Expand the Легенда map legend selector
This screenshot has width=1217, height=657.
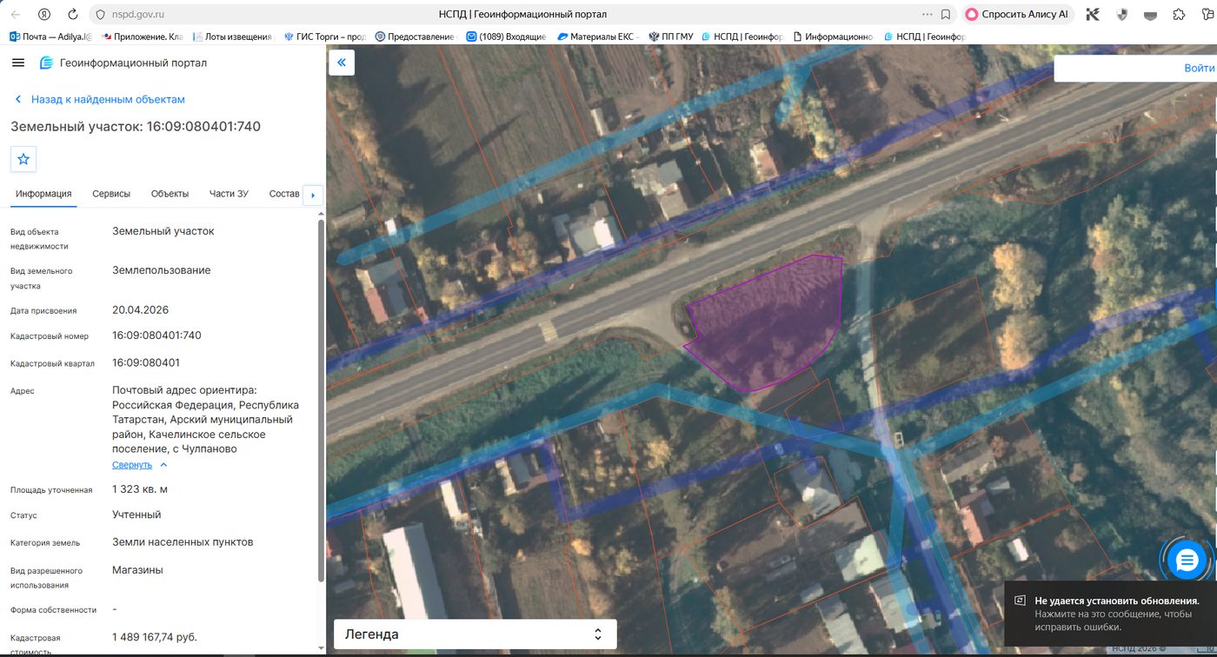[x=475, y=634]
